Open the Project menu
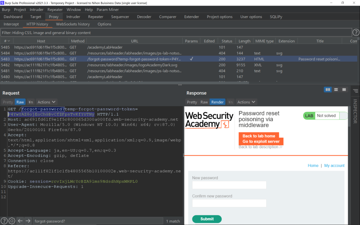The height and width of the screenshot is (225, 360). [20, 10]
